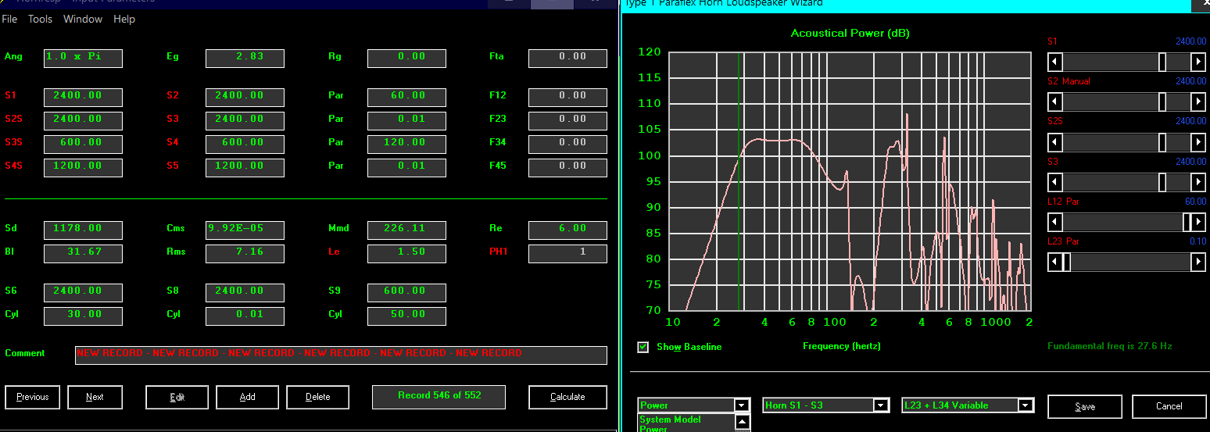Click the F34 input field
This screenshot has height=432, width=1210.
tap(567, 144)
